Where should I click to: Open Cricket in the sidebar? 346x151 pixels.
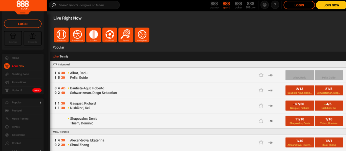click(x=23, y=143)
